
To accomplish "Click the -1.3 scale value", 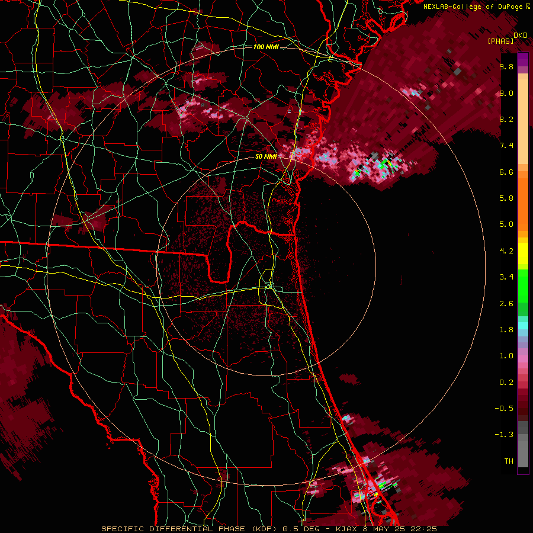I will point(504,435).
